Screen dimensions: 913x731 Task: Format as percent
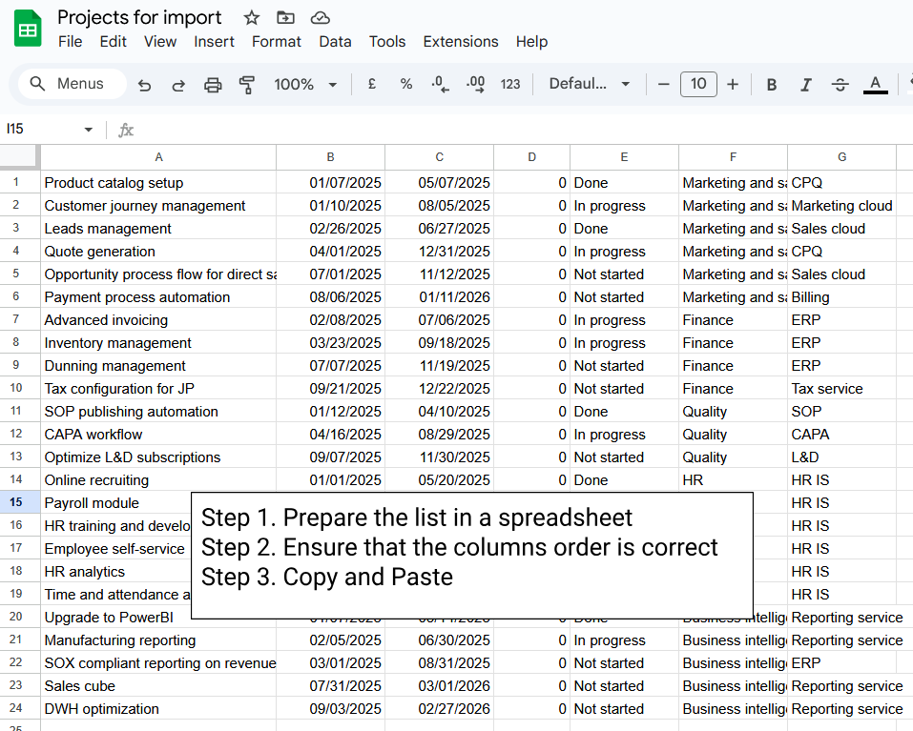pyautogui.click(x=405, y=84)
